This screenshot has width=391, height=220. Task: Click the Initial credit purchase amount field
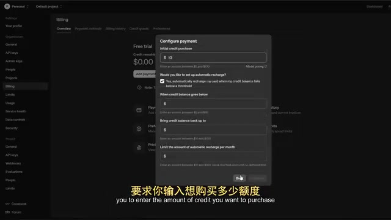[213, 57]
